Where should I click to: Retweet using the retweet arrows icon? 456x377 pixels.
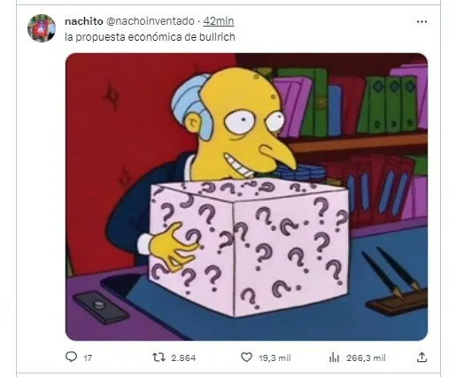click(x=158, y=358)
